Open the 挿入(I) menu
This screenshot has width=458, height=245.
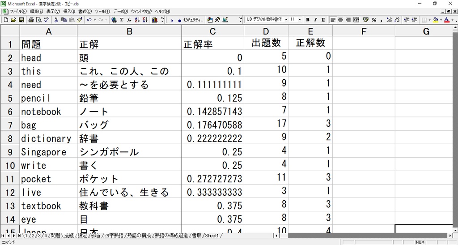(69, 11)
